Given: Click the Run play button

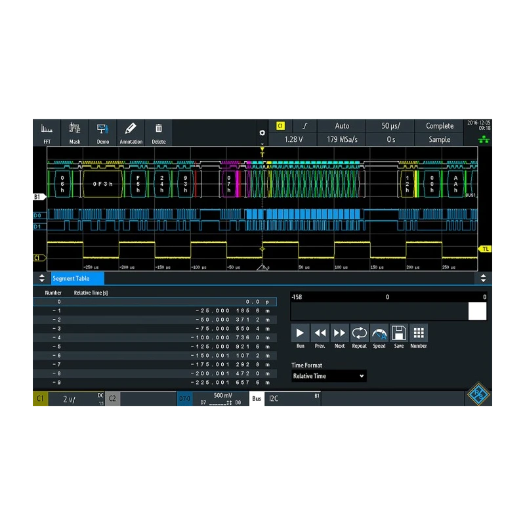Looking at the screenshot, I should tap(301, 333).
